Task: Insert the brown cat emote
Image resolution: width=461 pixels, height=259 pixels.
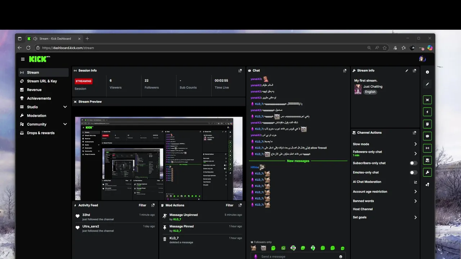Action: 254,248
